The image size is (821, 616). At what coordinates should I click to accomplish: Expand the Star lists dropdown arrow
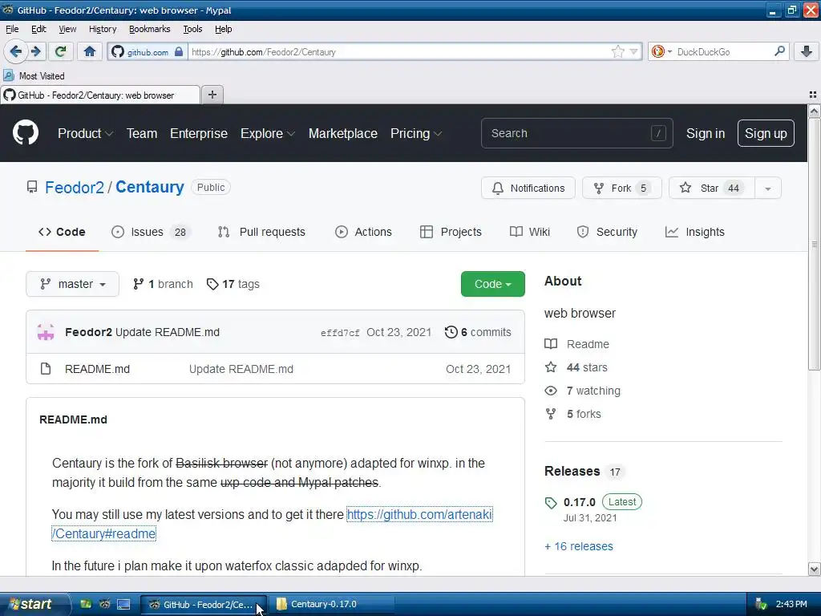coord(767,188)
